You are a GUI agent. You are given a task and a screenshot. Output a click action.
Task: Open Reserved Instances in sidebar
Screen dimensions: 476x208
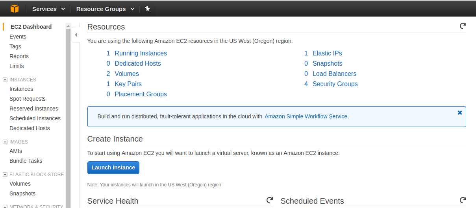click(34, 109)
